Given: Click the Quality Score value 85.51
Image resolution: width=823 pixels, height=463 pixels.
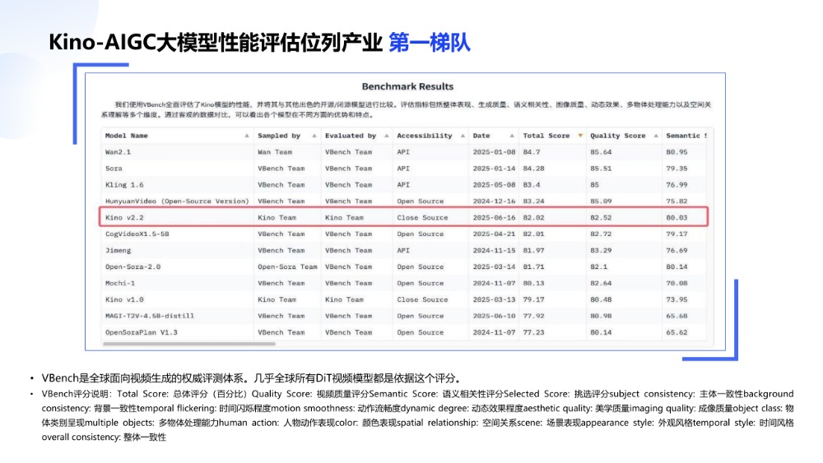Looking at the screenshot, I should tap(601, 169).
